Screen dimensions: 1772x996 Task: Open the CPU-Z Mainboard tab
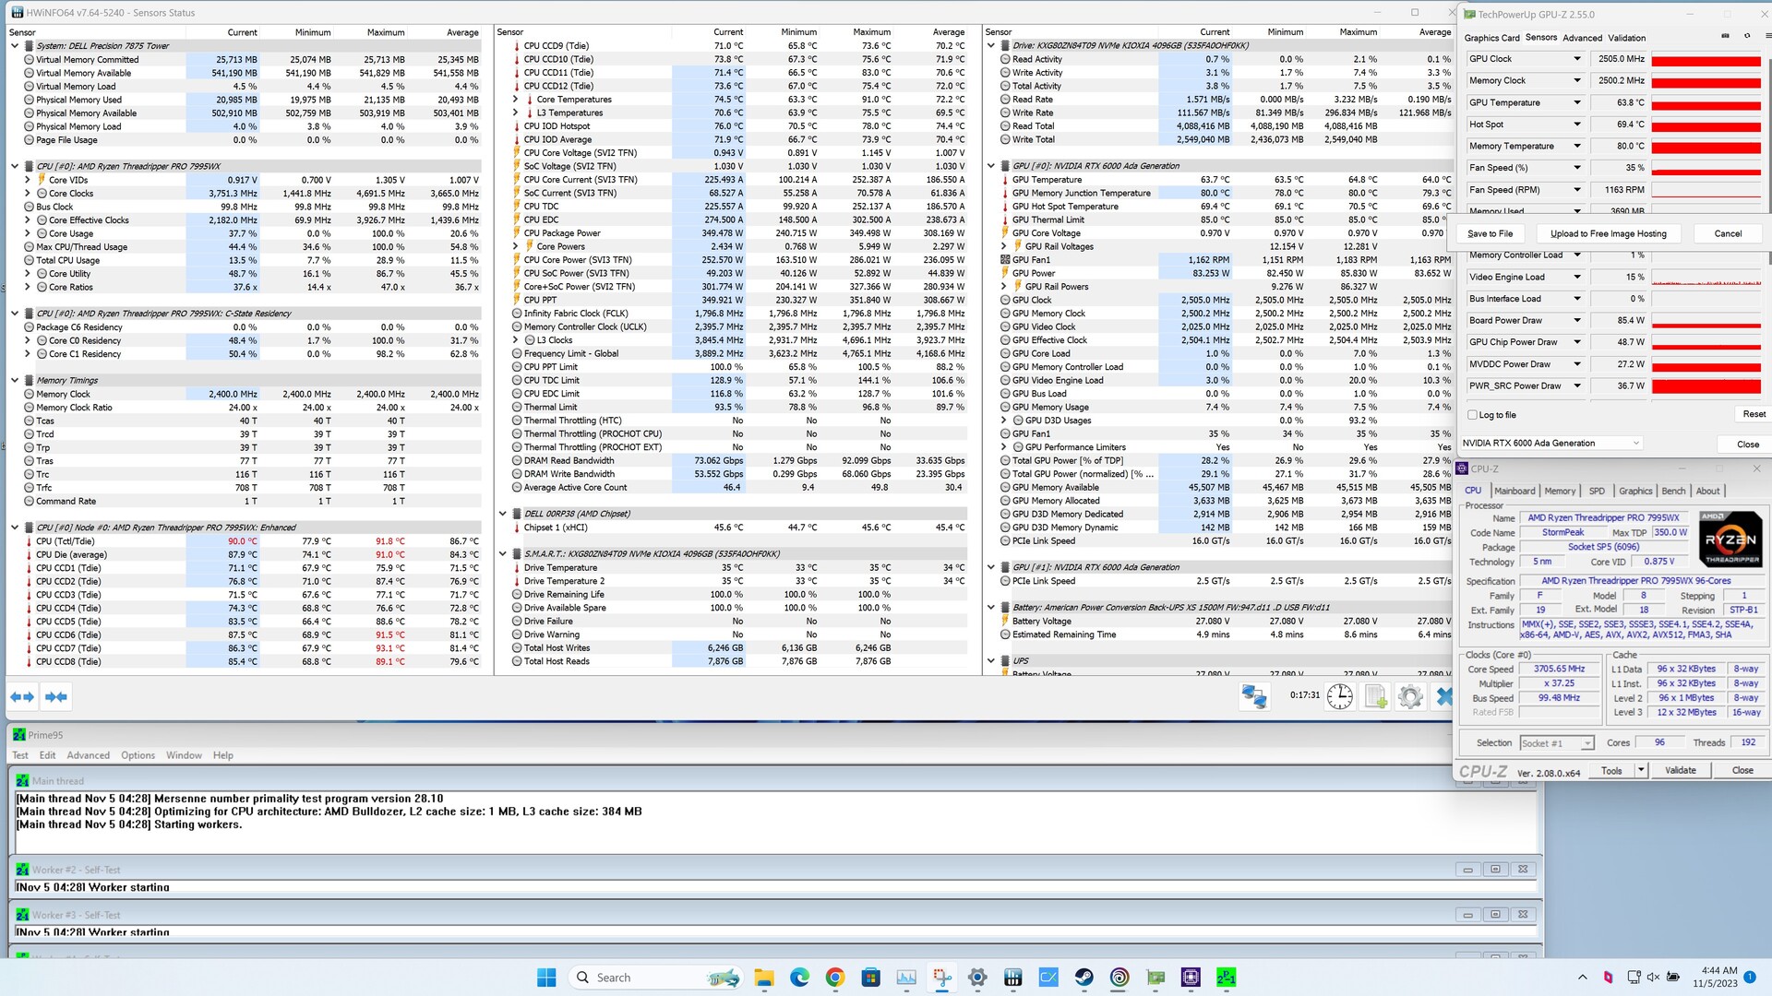[1515, 492]
